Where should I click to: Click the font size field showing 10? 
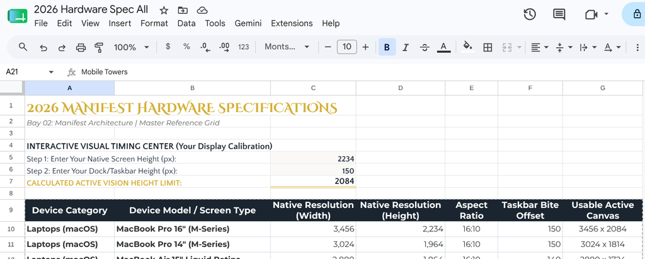(x=347, y=47)
